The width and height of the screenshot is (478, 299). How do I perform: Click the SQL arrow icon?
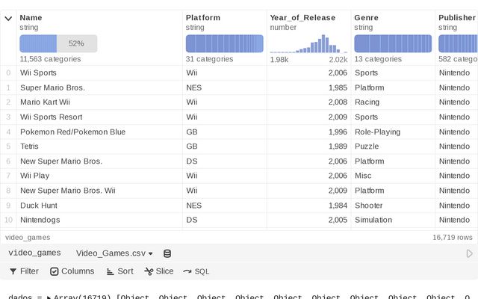(187, 271)
